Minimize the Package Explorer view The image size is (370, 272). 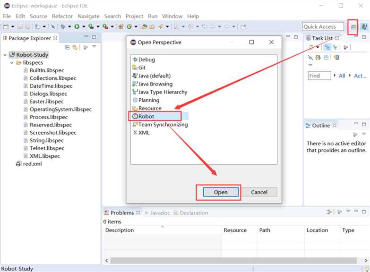86,36
